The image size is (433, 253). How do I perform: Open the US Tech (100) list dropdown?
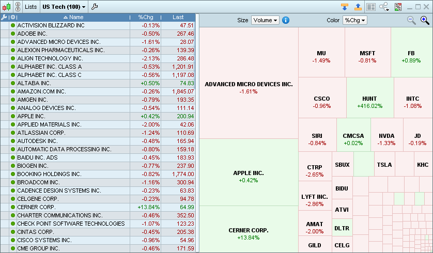point(64,7)
